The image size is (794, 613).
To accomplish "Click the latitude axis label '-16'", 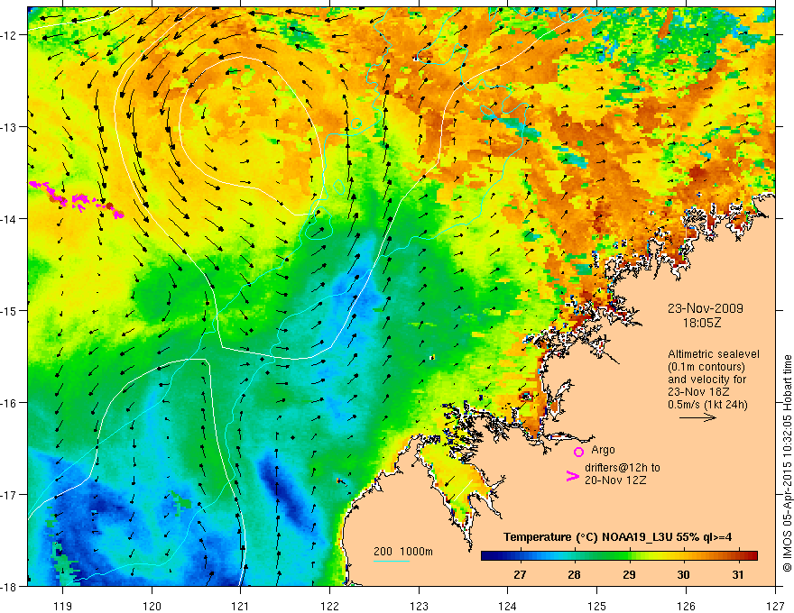I will point(10,403).
